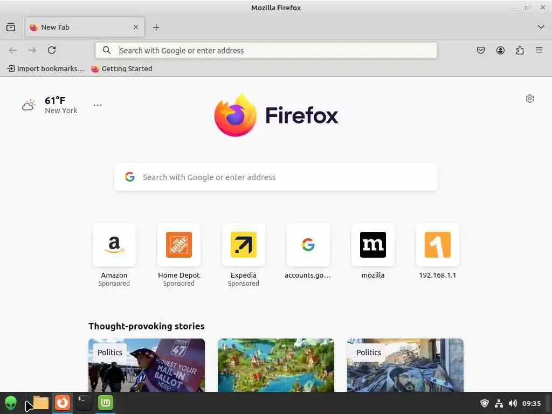Open the shield security tray icon
Viewport: 552px width, 414px height.
coord(485,403)
